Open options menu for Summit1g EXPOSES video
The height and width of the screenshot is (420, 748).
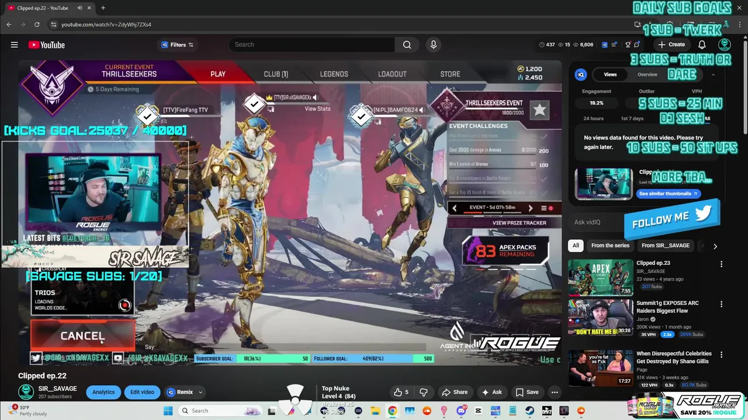coord(721,304)
